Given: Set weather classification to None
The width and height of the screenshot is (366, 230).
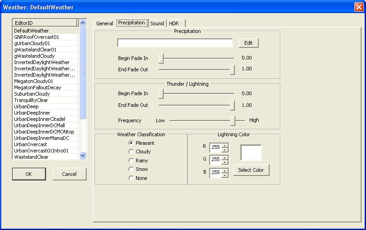Looking at the screenshot, I should click(x=138, y=178).
